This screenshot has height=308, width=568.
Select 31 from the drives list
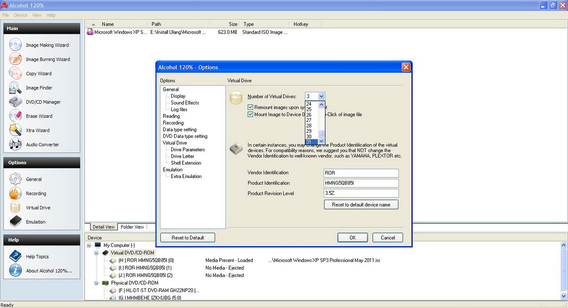click(x=310, y=141)
